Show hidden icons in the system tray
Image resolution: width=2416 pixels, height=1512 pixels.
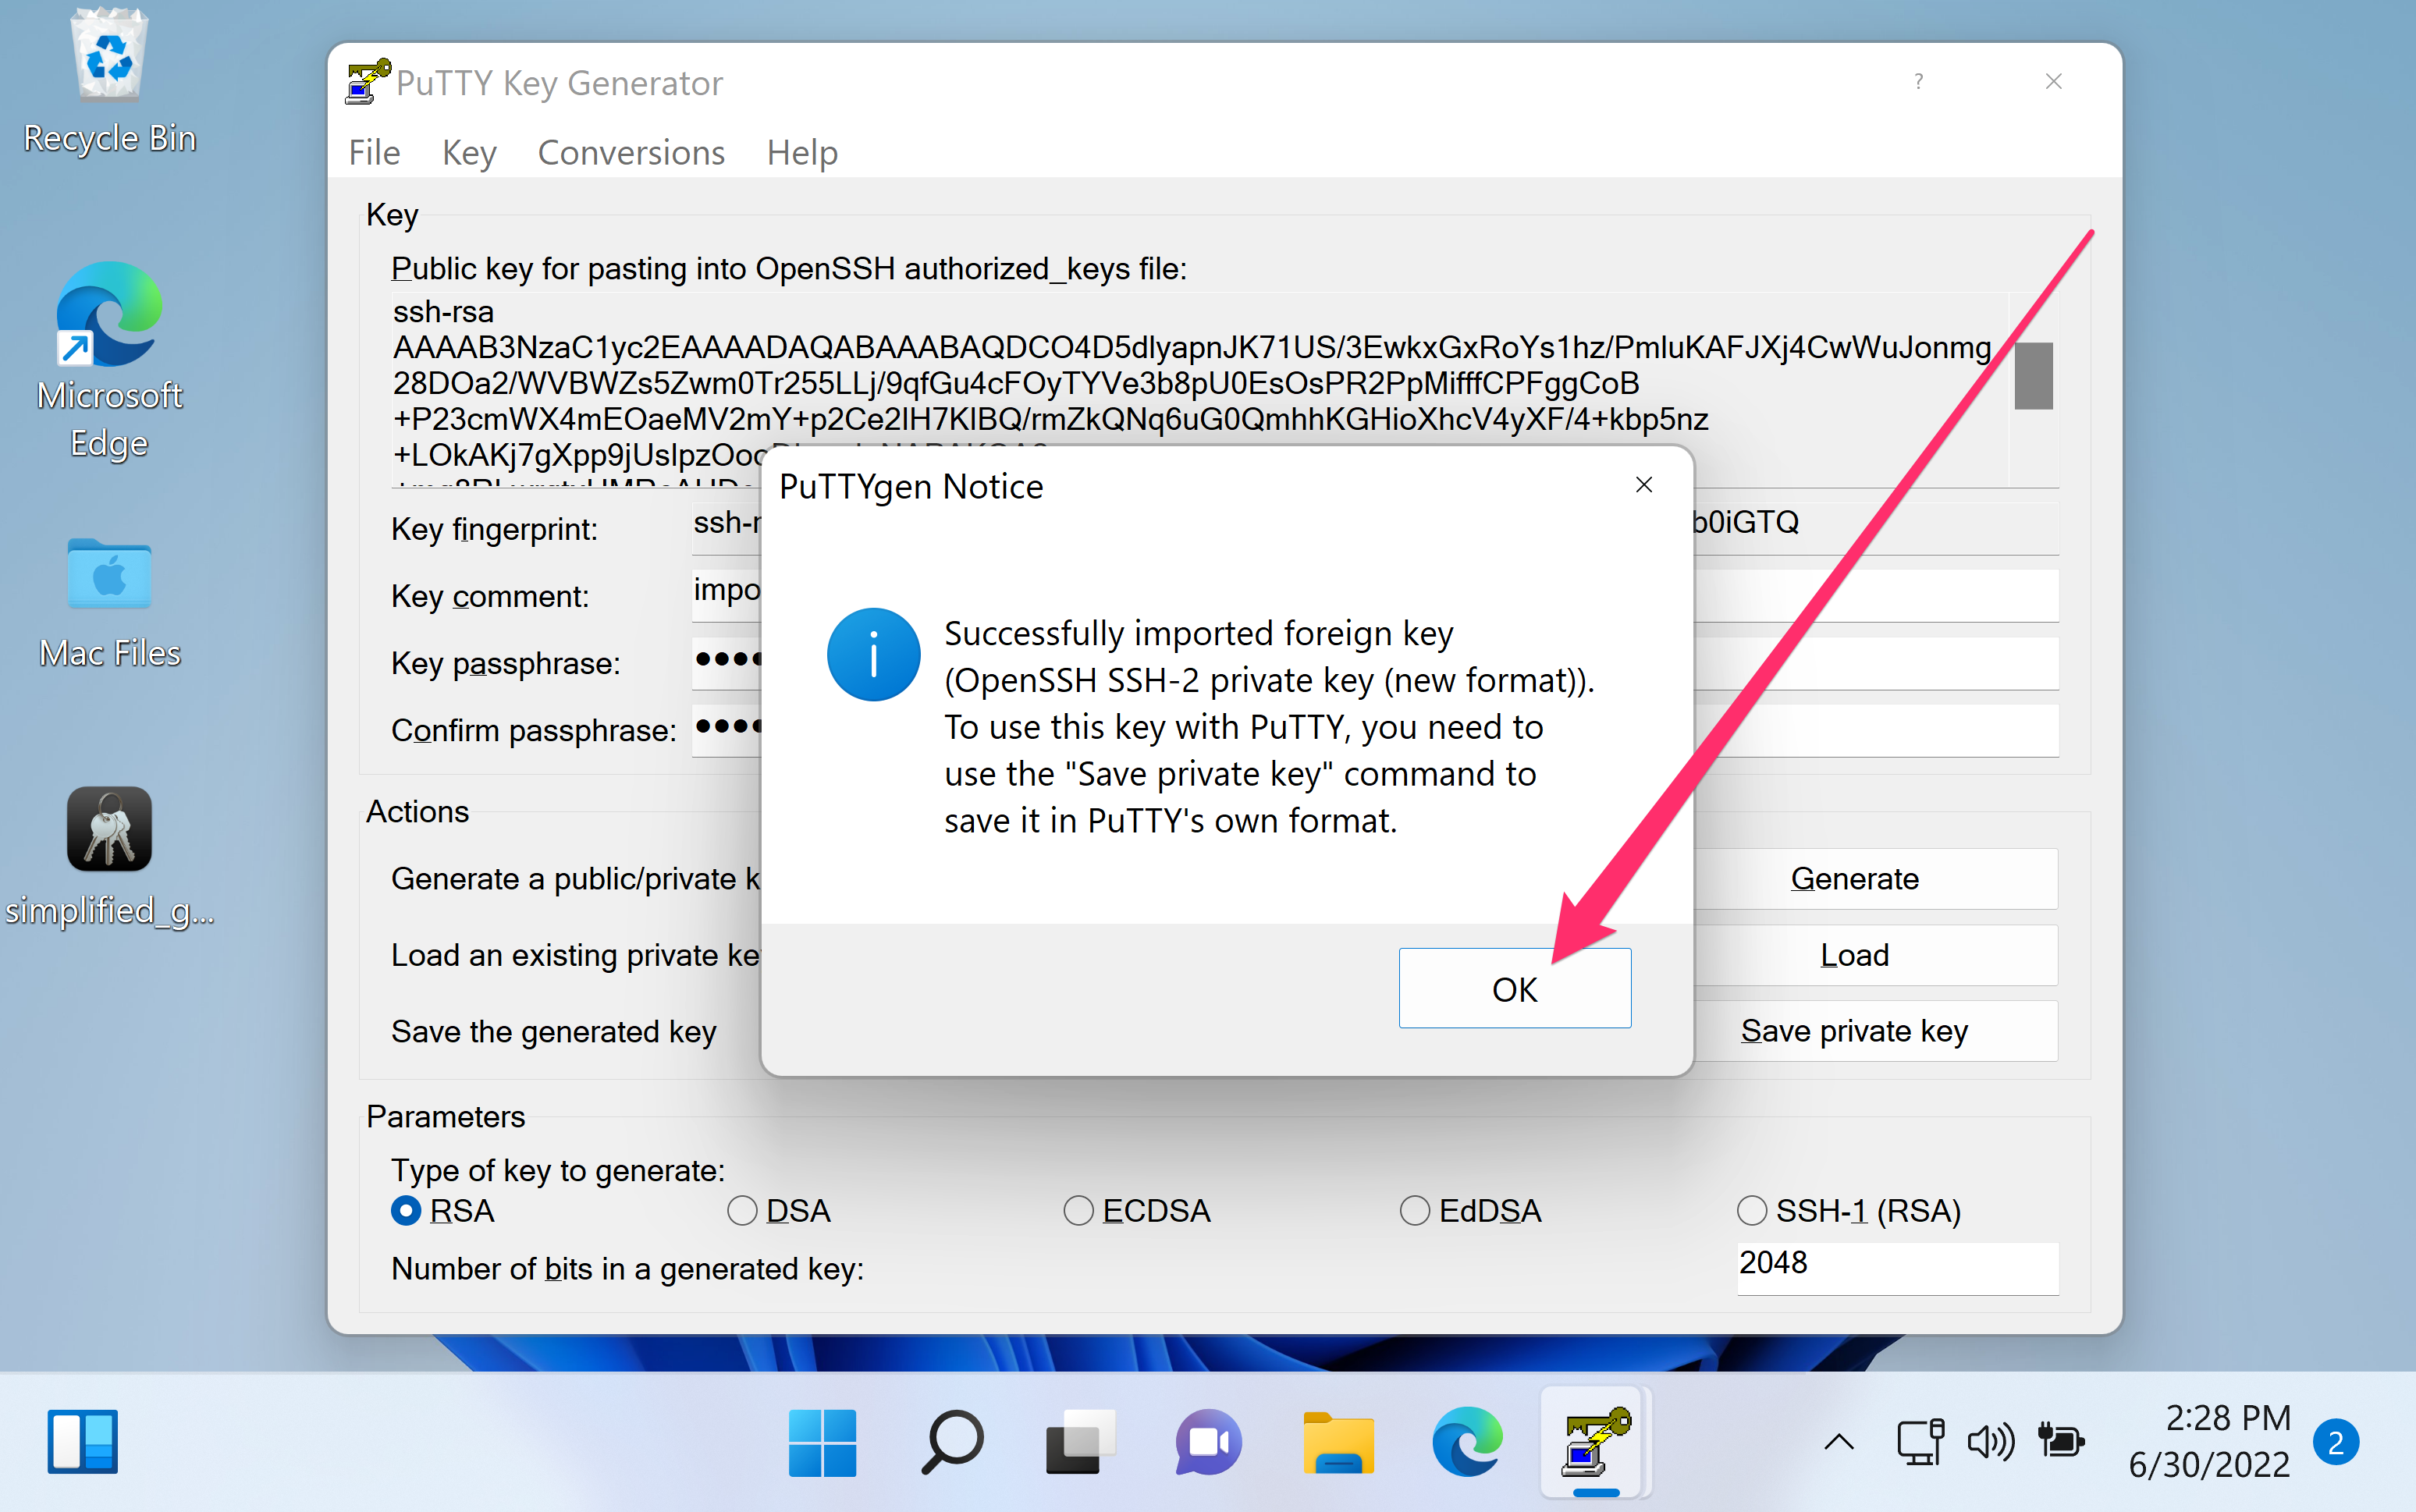pyautogui.click(x=1838, y=1442)
